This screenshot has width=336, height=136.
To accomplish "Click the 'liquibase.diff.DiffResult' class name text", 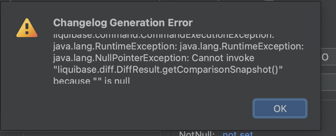I will pos(109,69).
